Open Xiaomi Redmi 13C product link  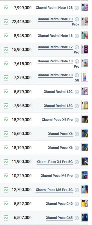click(x=58, y=106)
